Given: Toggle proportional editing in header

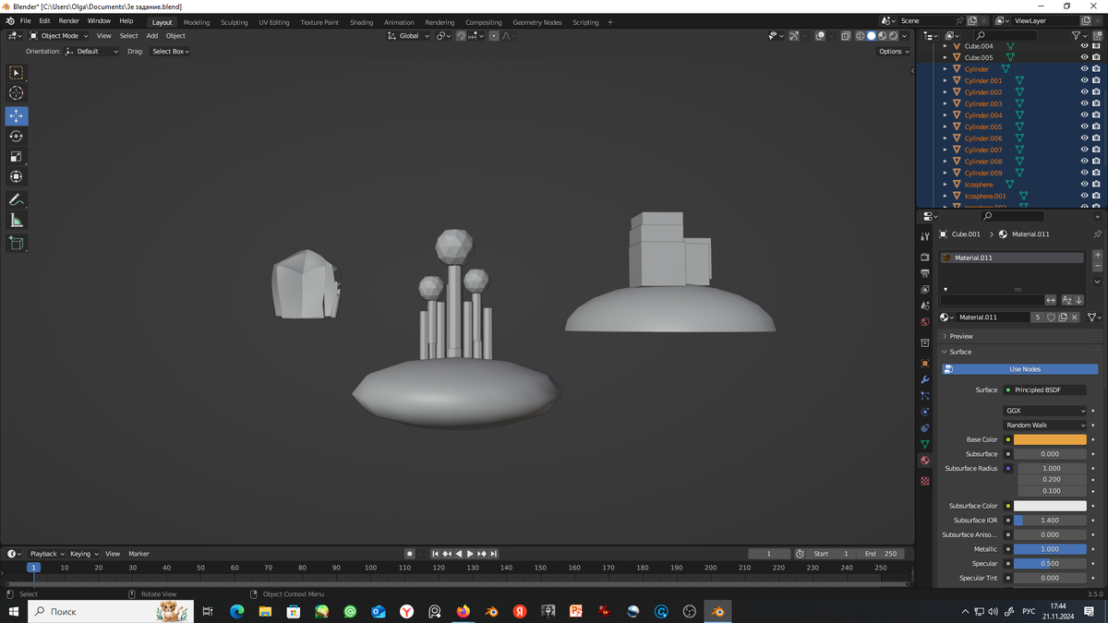Looking at the screenshot, I should 494,36.
